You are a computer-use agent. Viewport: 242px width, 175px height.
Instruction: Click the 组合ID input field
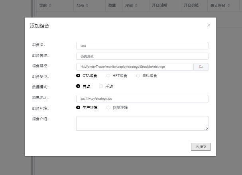tap(142, 45)
